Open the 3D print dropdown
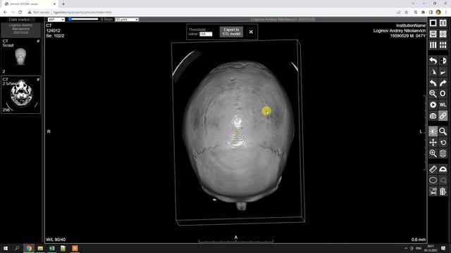451x253 pixels. (127, 20)
